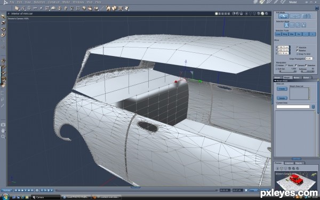Collapse the Morph Areas section
Image resolution: width=320 pixels, height=200 pixels.
tap(275, 81)
